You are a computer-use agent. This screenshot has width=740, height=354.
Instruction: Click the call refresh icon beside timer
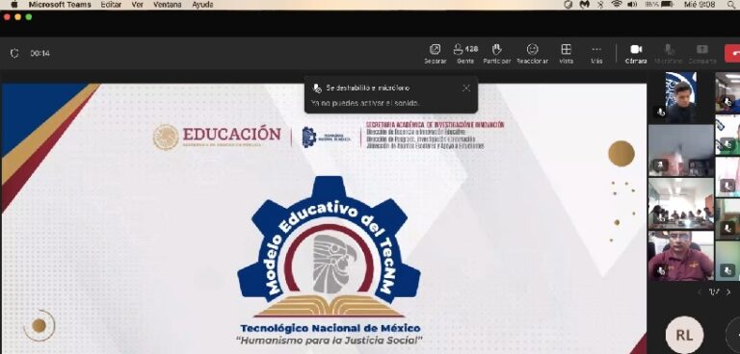(x=14, y=53)
